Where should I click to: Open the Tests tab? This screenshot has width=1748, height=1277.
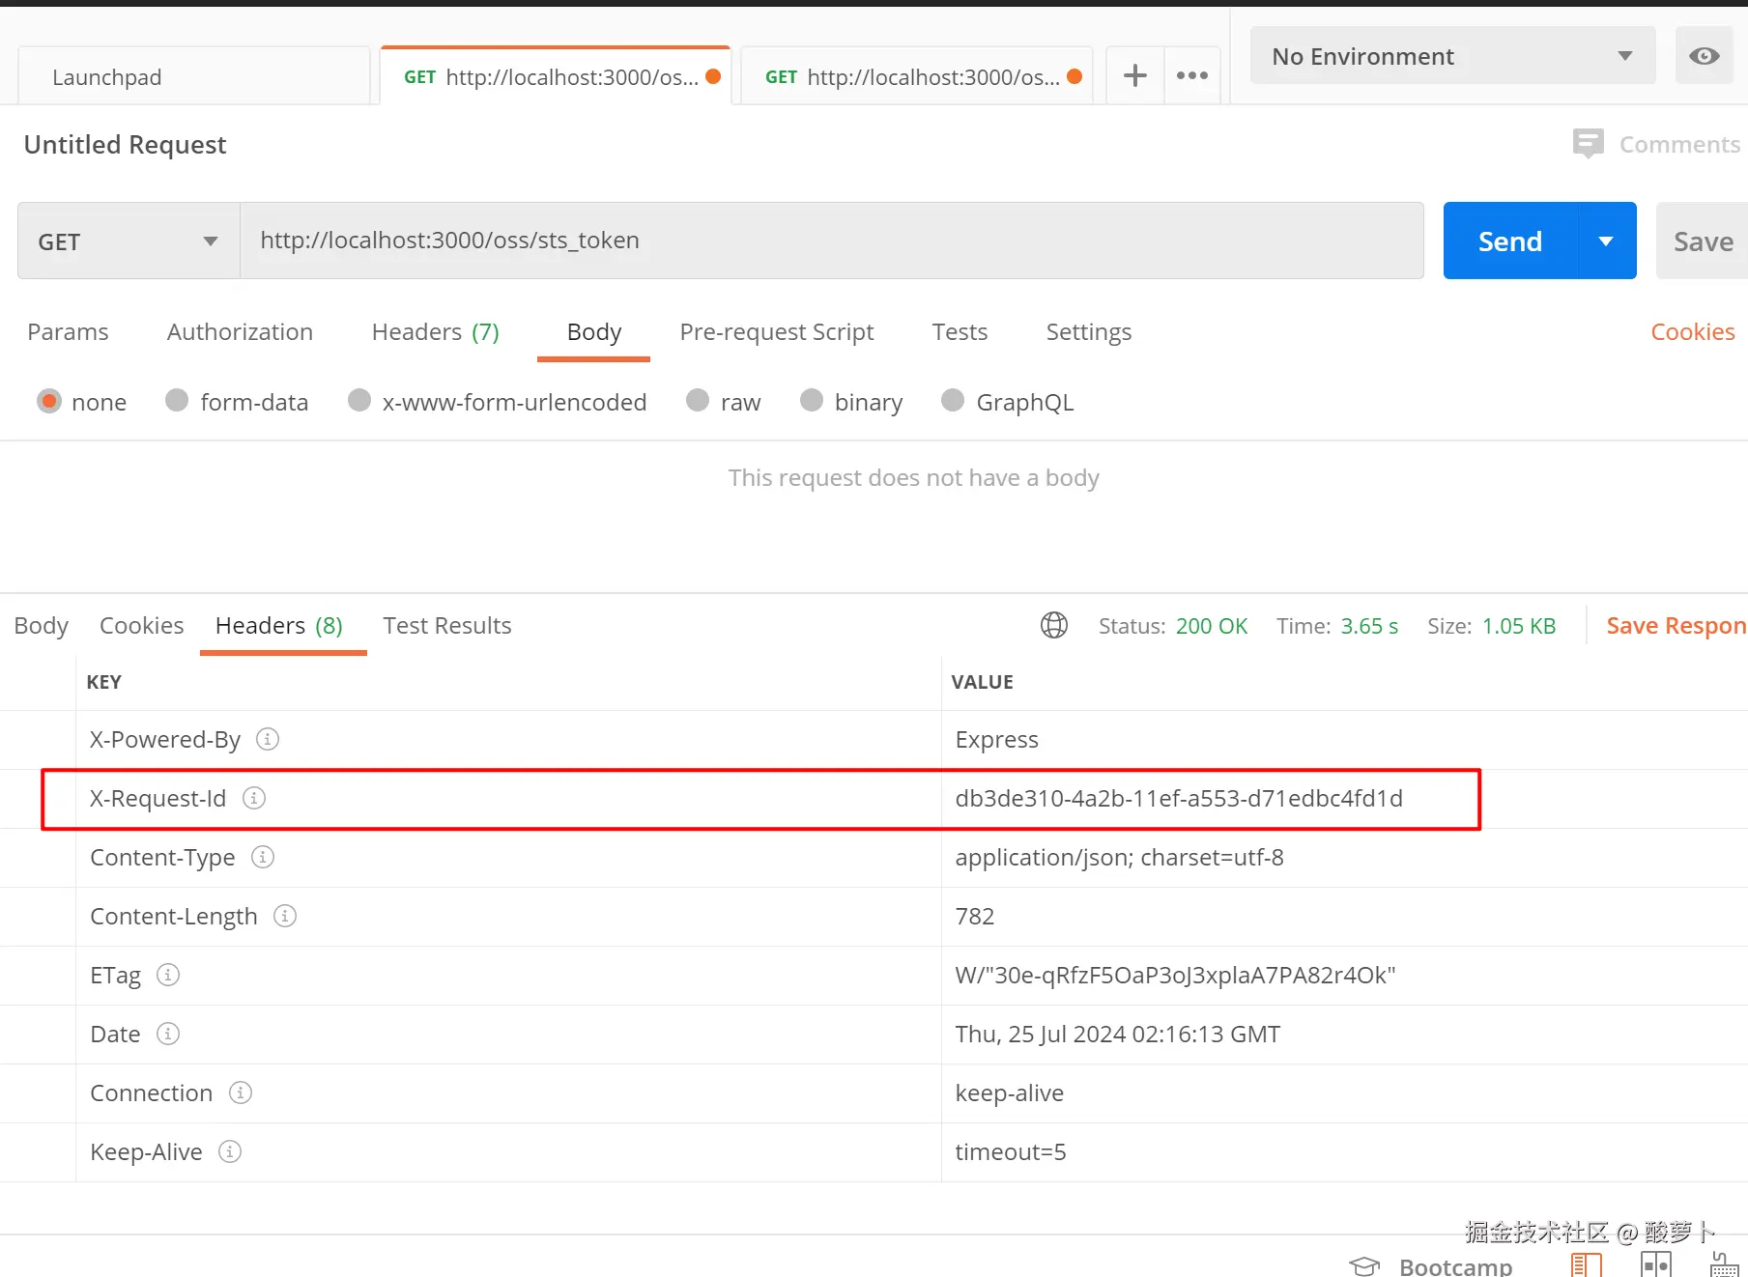point(960,332)
